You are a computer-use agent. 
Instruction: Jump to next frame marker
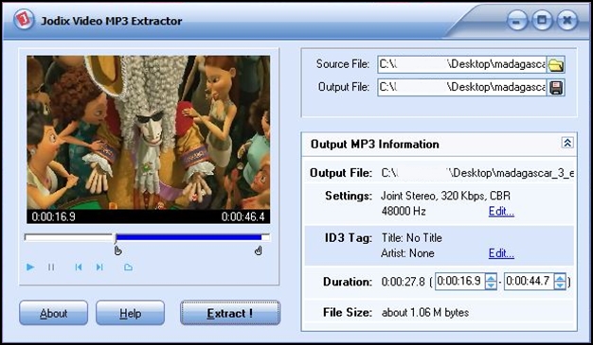[x=99, y=267]
